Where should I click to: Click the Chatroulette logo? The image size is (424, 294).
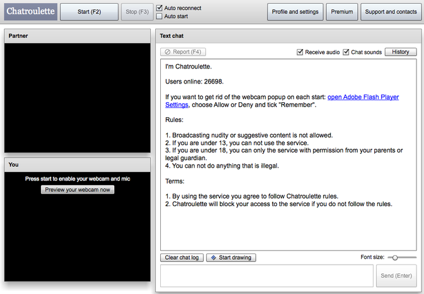click(31, 12)
